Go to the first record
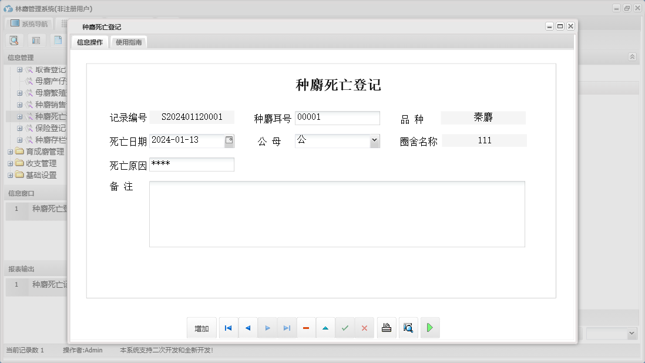Image resolution: width=645 pixels, height=363 pixels. [229, 328]
